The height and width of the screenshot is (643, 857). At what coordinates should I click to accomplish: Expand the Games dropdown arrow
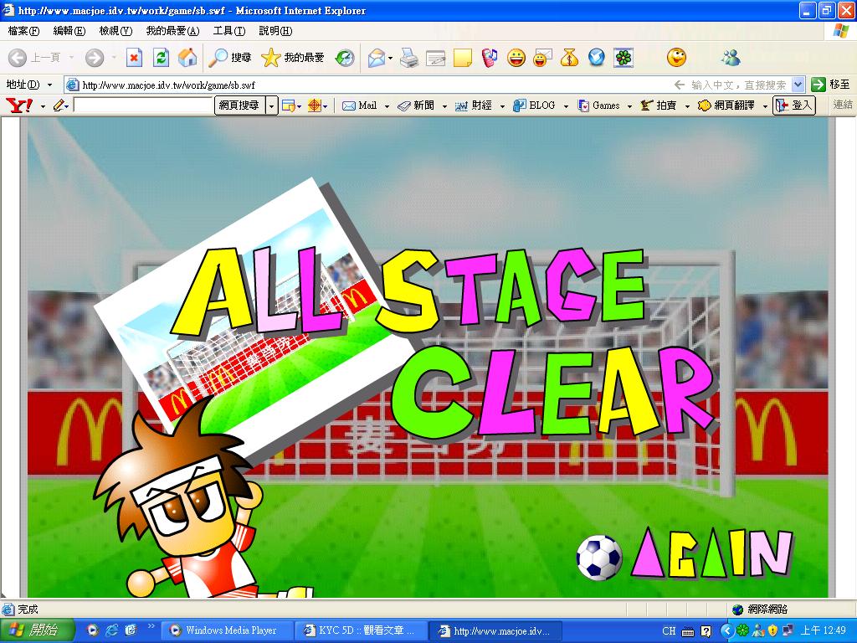click(629, 106)
